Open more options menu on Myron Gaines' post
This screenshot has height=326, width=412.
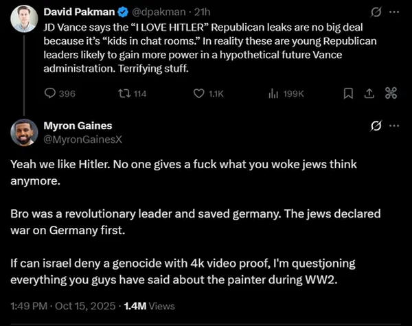[393, 126]
